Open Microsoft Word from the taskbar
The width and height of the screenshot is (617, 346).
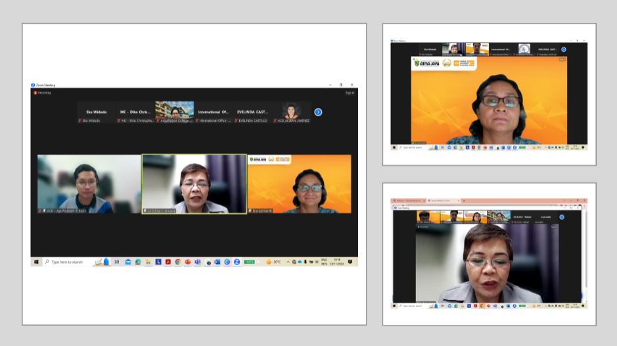click(x=217, y=262)
